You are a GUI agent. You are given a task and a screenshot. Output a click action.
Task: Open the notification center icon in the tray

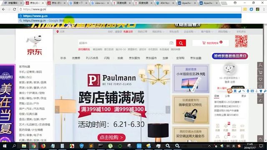[261, 146]
